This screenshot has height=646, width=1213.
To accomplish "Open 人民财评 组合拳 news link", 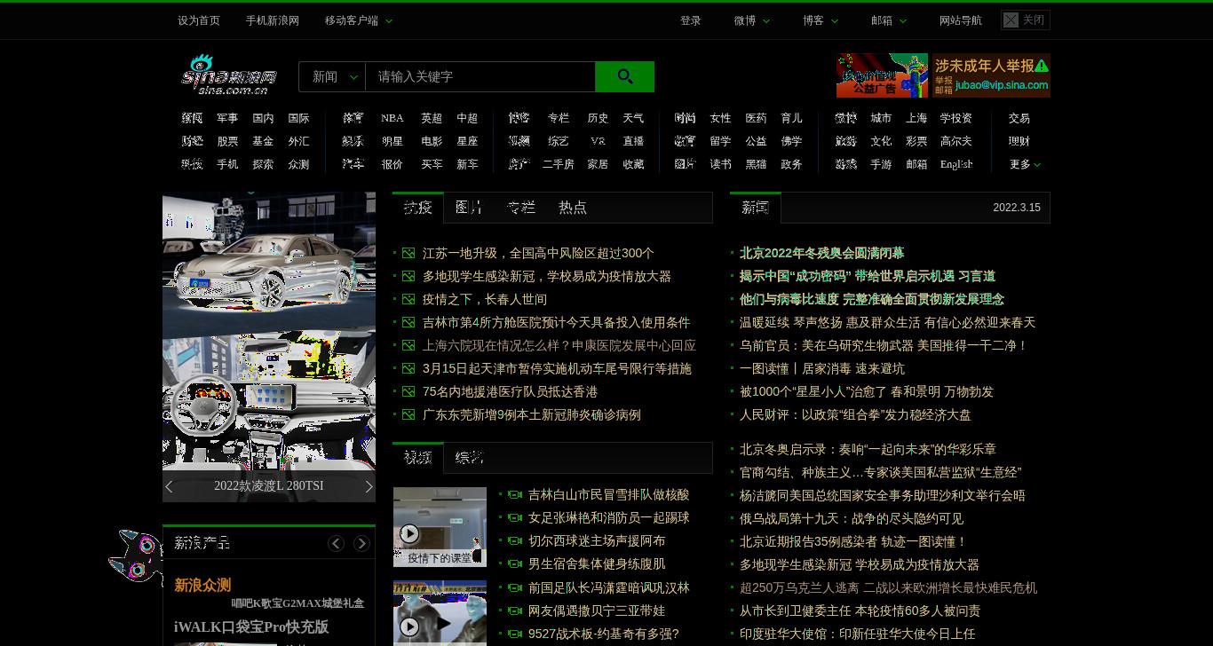I will coord(855,414).
